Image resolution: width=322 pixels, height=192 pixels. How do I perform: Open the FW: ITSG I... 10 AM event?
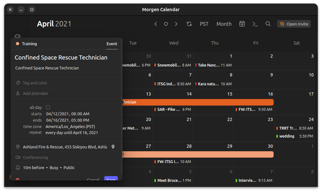point(173,162)
